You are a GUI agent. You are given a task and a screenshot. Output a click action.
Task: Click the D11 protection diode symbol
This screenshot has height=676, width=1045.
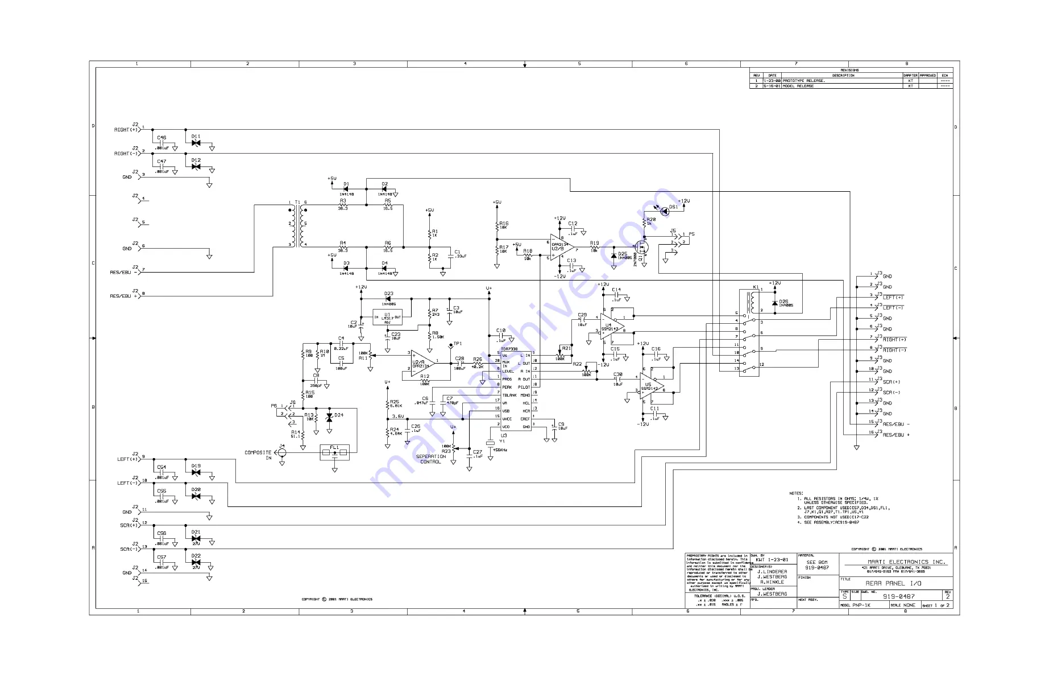(196, 143)
